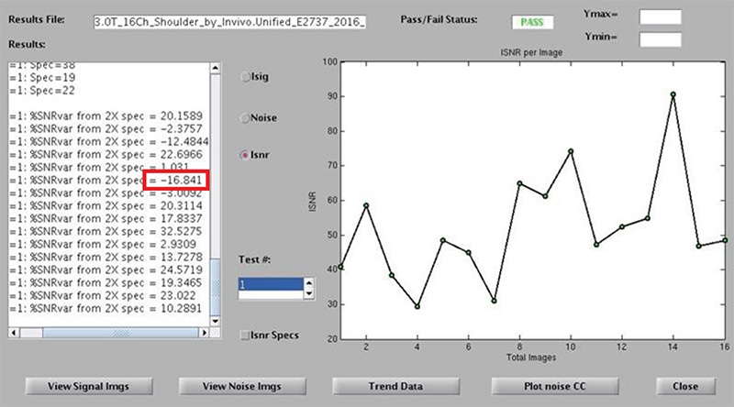Select test 1 in Test # list
Image resolution: width=734 pixels, height=407 pixels.
point(269,285)
